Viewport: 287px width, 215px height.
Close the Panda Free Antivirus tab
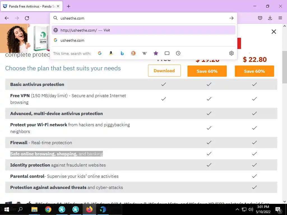58,6
